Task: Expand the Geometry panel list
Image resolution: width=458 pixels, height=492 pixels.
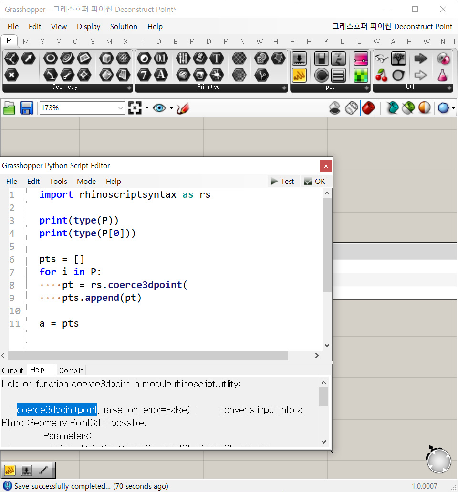Action: (129, 88)
